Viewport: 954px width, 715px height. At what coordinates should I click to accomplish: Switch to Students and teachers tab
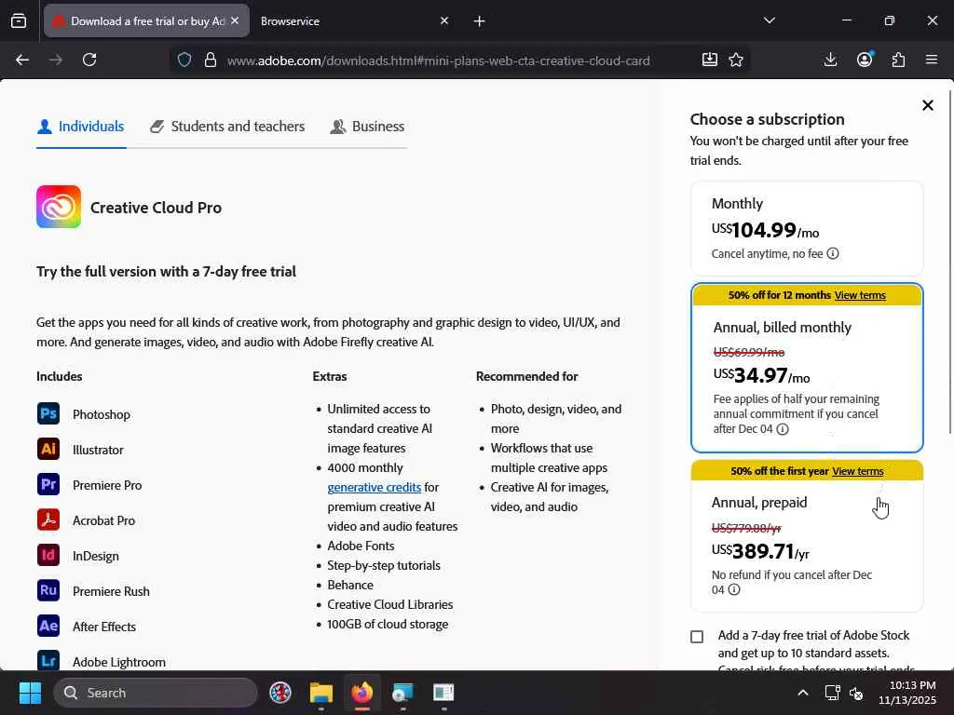coord(227,127)
